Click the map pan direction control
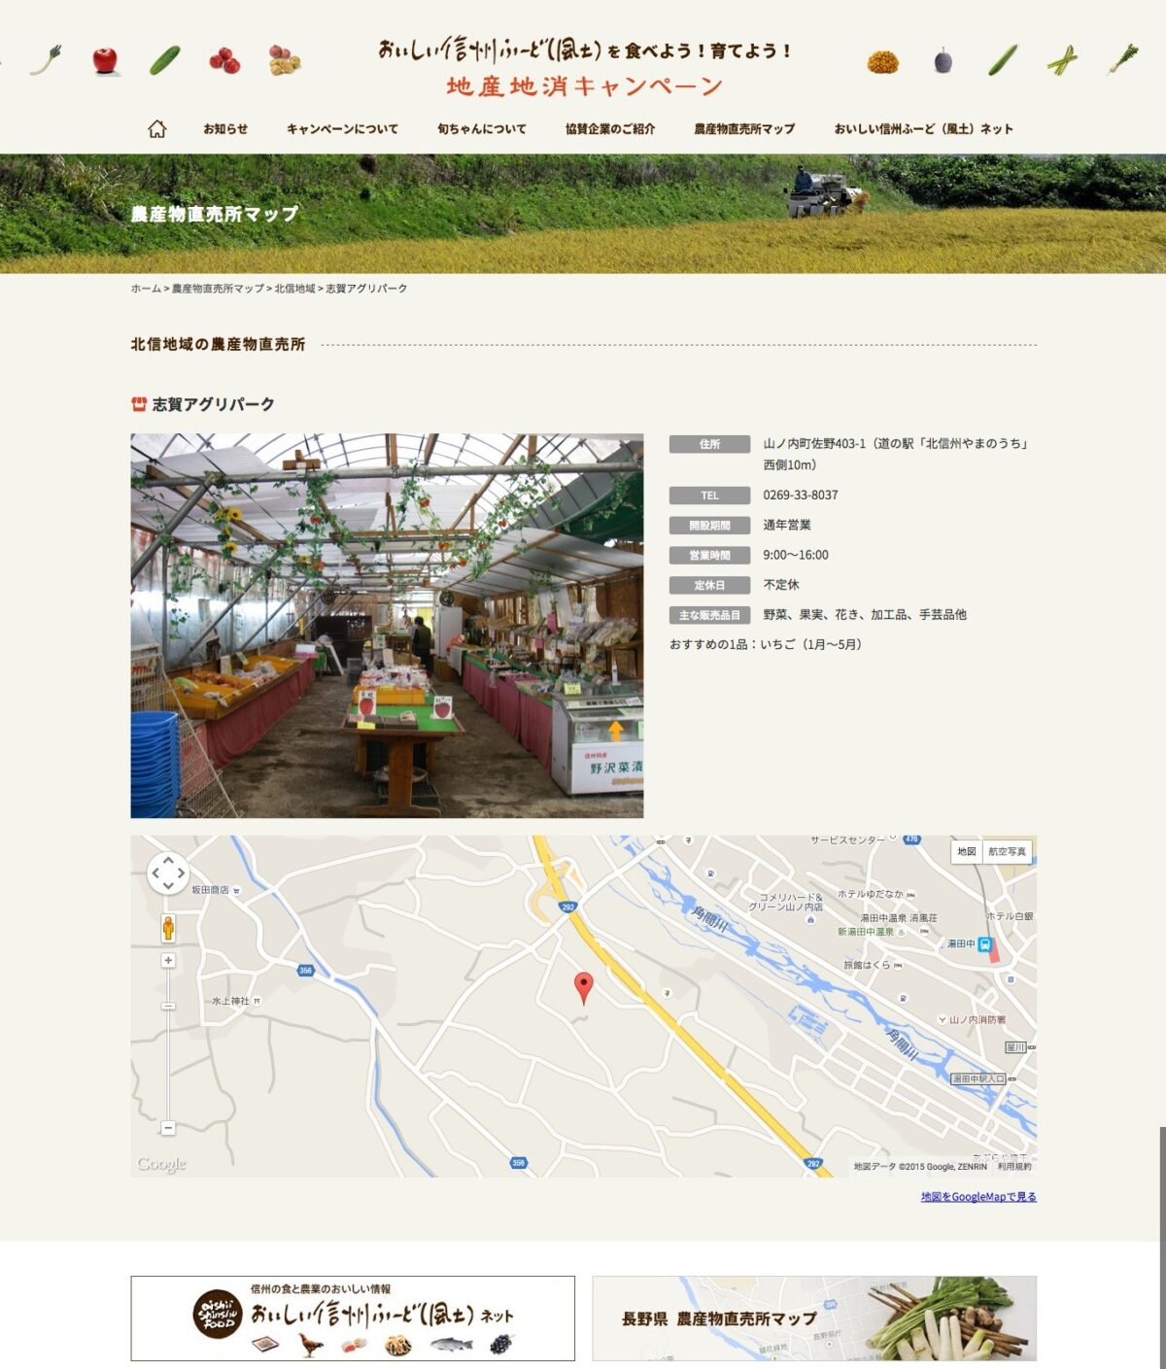1166x1369 pixels. tap(167, 873)
